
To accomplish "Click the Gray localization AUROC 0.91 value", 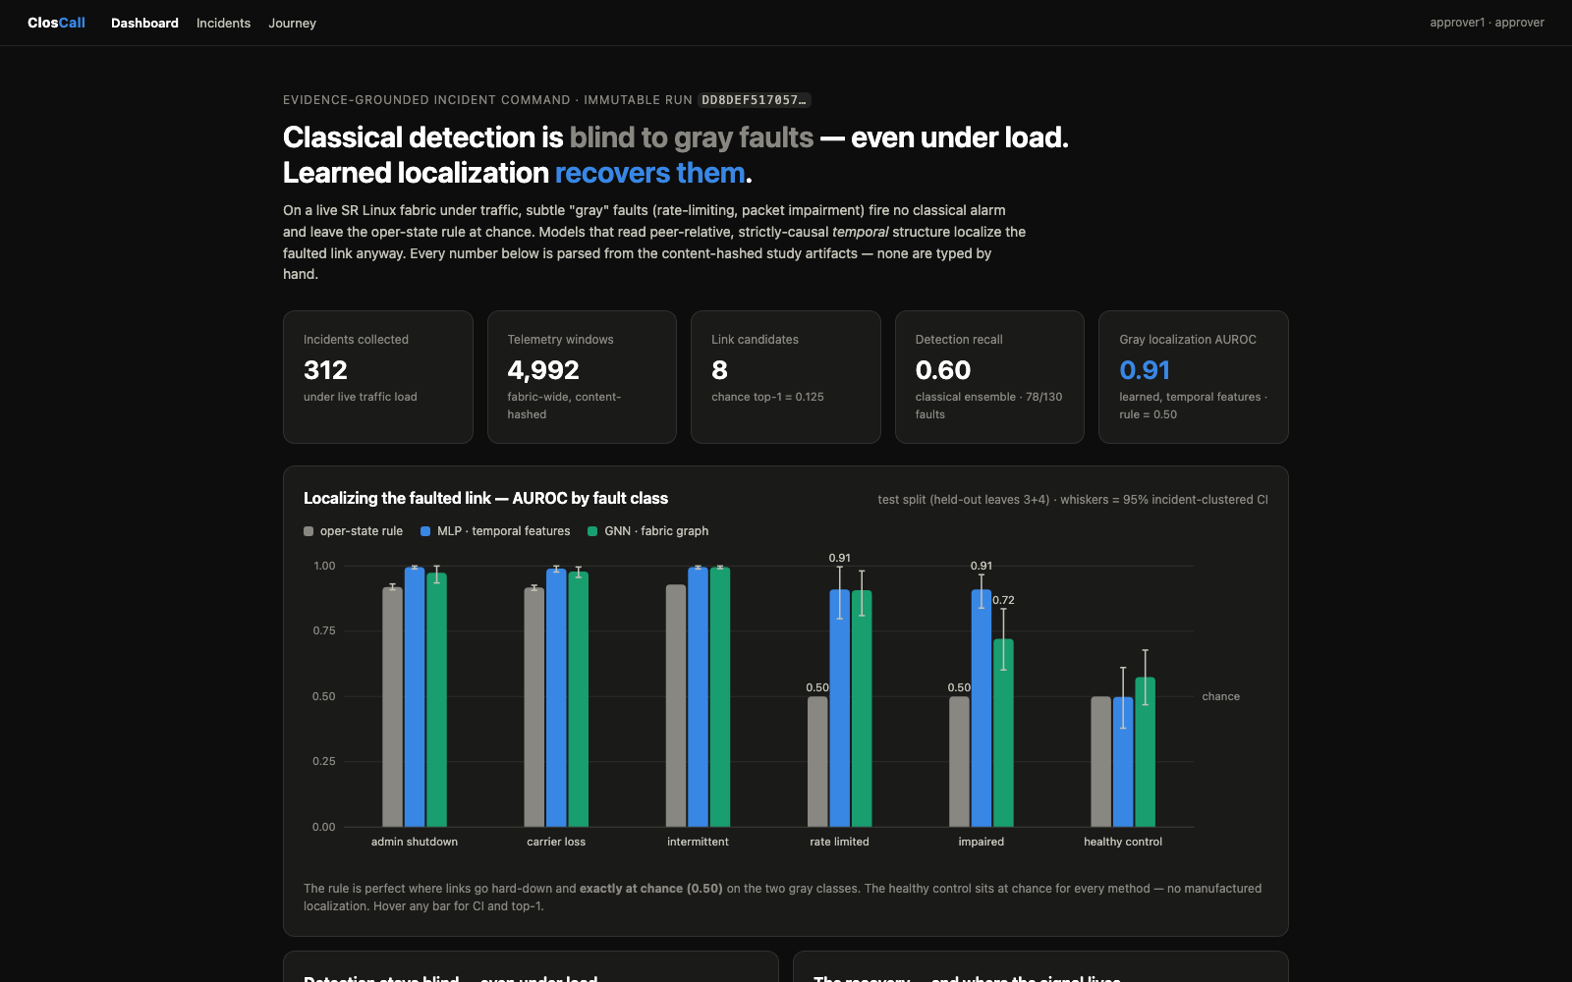I will pyautogui.click(x=1145, y=370).
